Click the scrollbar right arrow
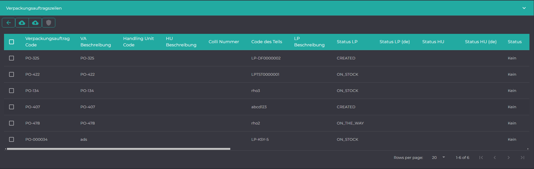 pyautogui.click(x=528, y=149)
